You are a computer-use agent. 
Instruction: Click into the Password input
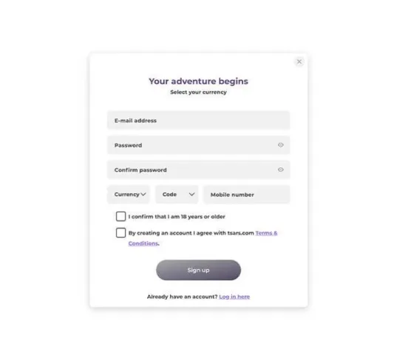tap(199, 145)
